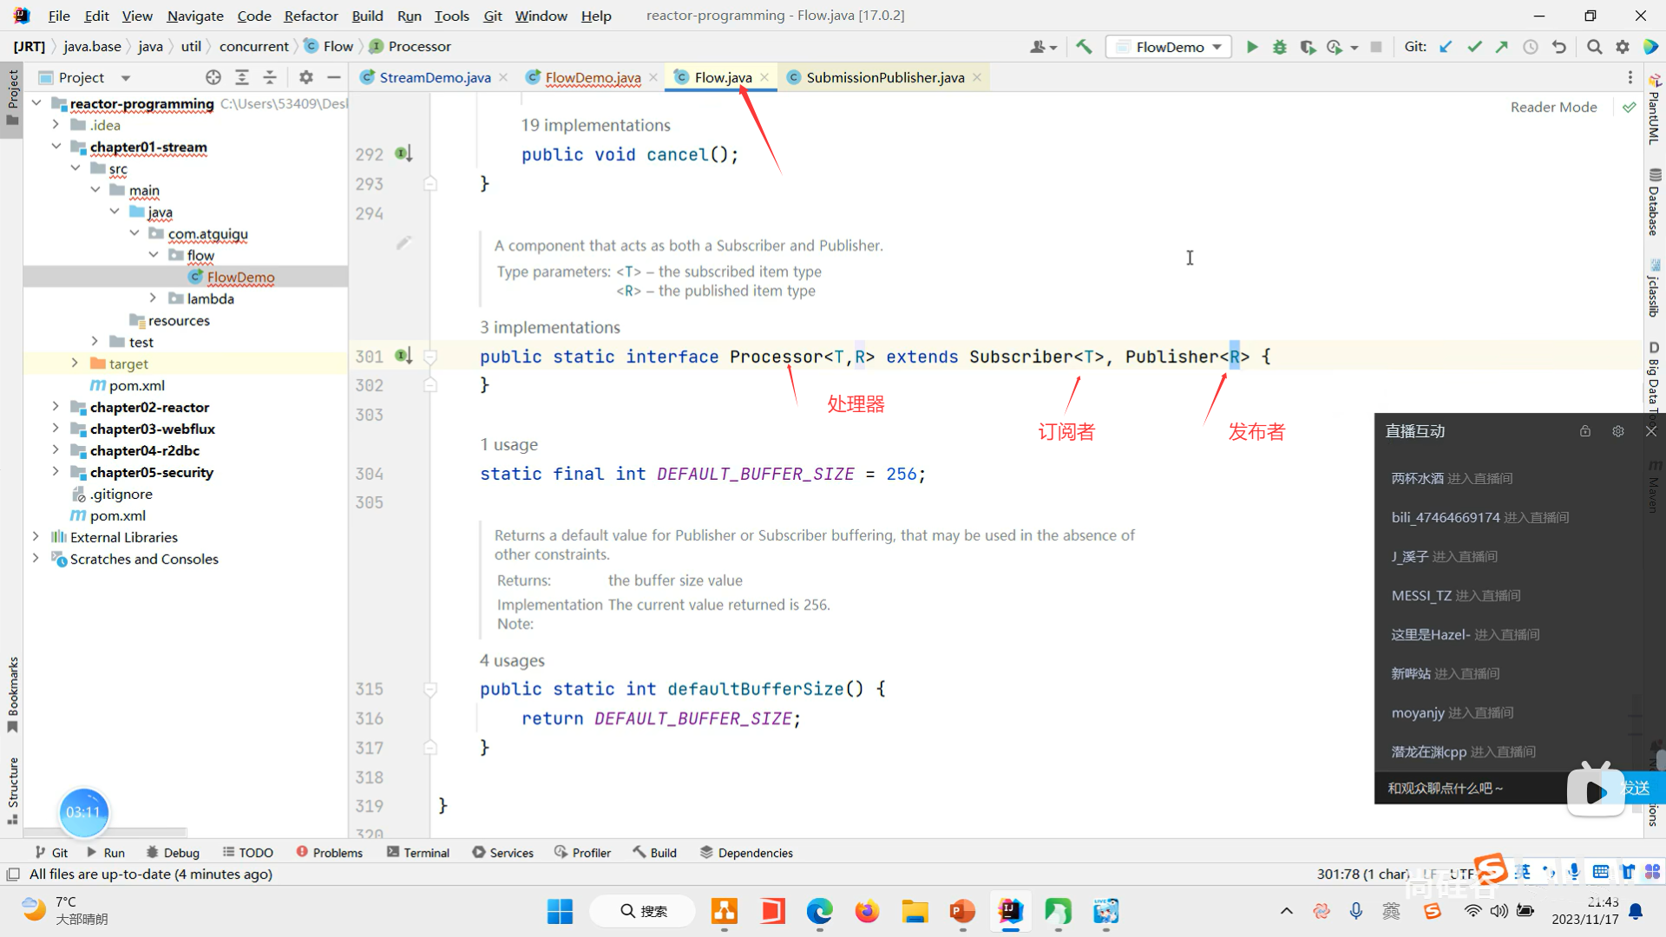Expand the lambda package folder
Viewport: 1666px width, 937px height.
(x=153, y=298)
